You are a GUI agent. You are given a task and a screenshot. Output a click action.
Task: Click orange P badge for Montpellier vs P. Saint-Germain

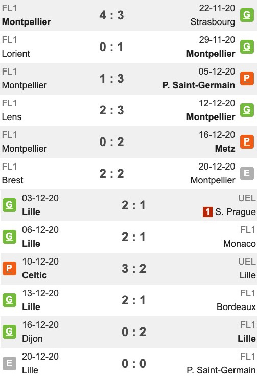[247, 78]
